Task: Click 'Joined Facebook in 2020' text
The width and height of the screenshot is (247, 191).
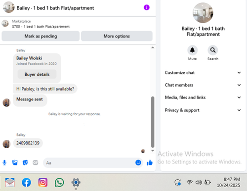Action: (37, 64)
